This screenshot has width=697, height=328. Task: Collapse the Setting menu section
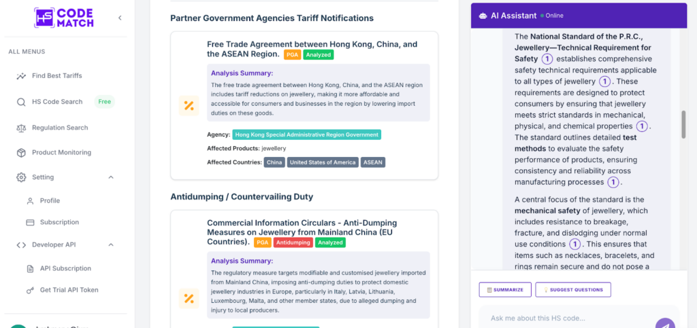(111, 177)
